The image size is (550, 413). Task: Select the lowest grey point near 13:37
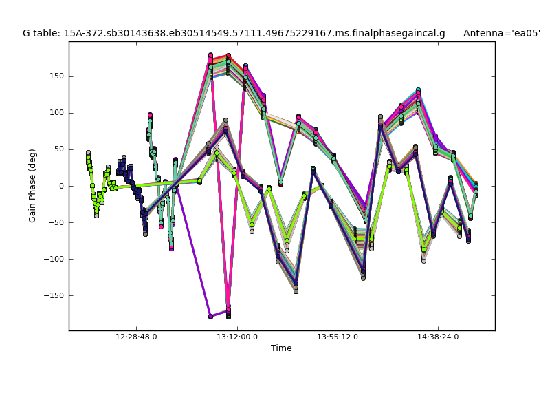tap(296, 291)
